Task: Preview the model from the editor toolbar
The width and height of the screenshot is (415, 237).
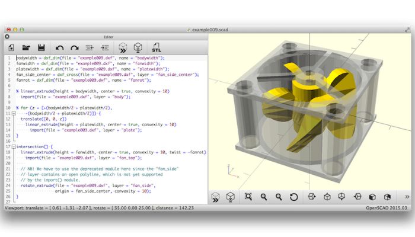Action: click(x=123, y=47)
